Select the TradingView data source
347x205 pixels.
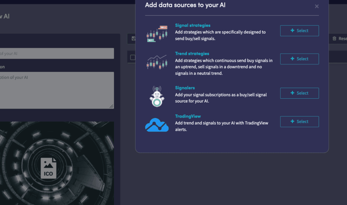(299, 122)
